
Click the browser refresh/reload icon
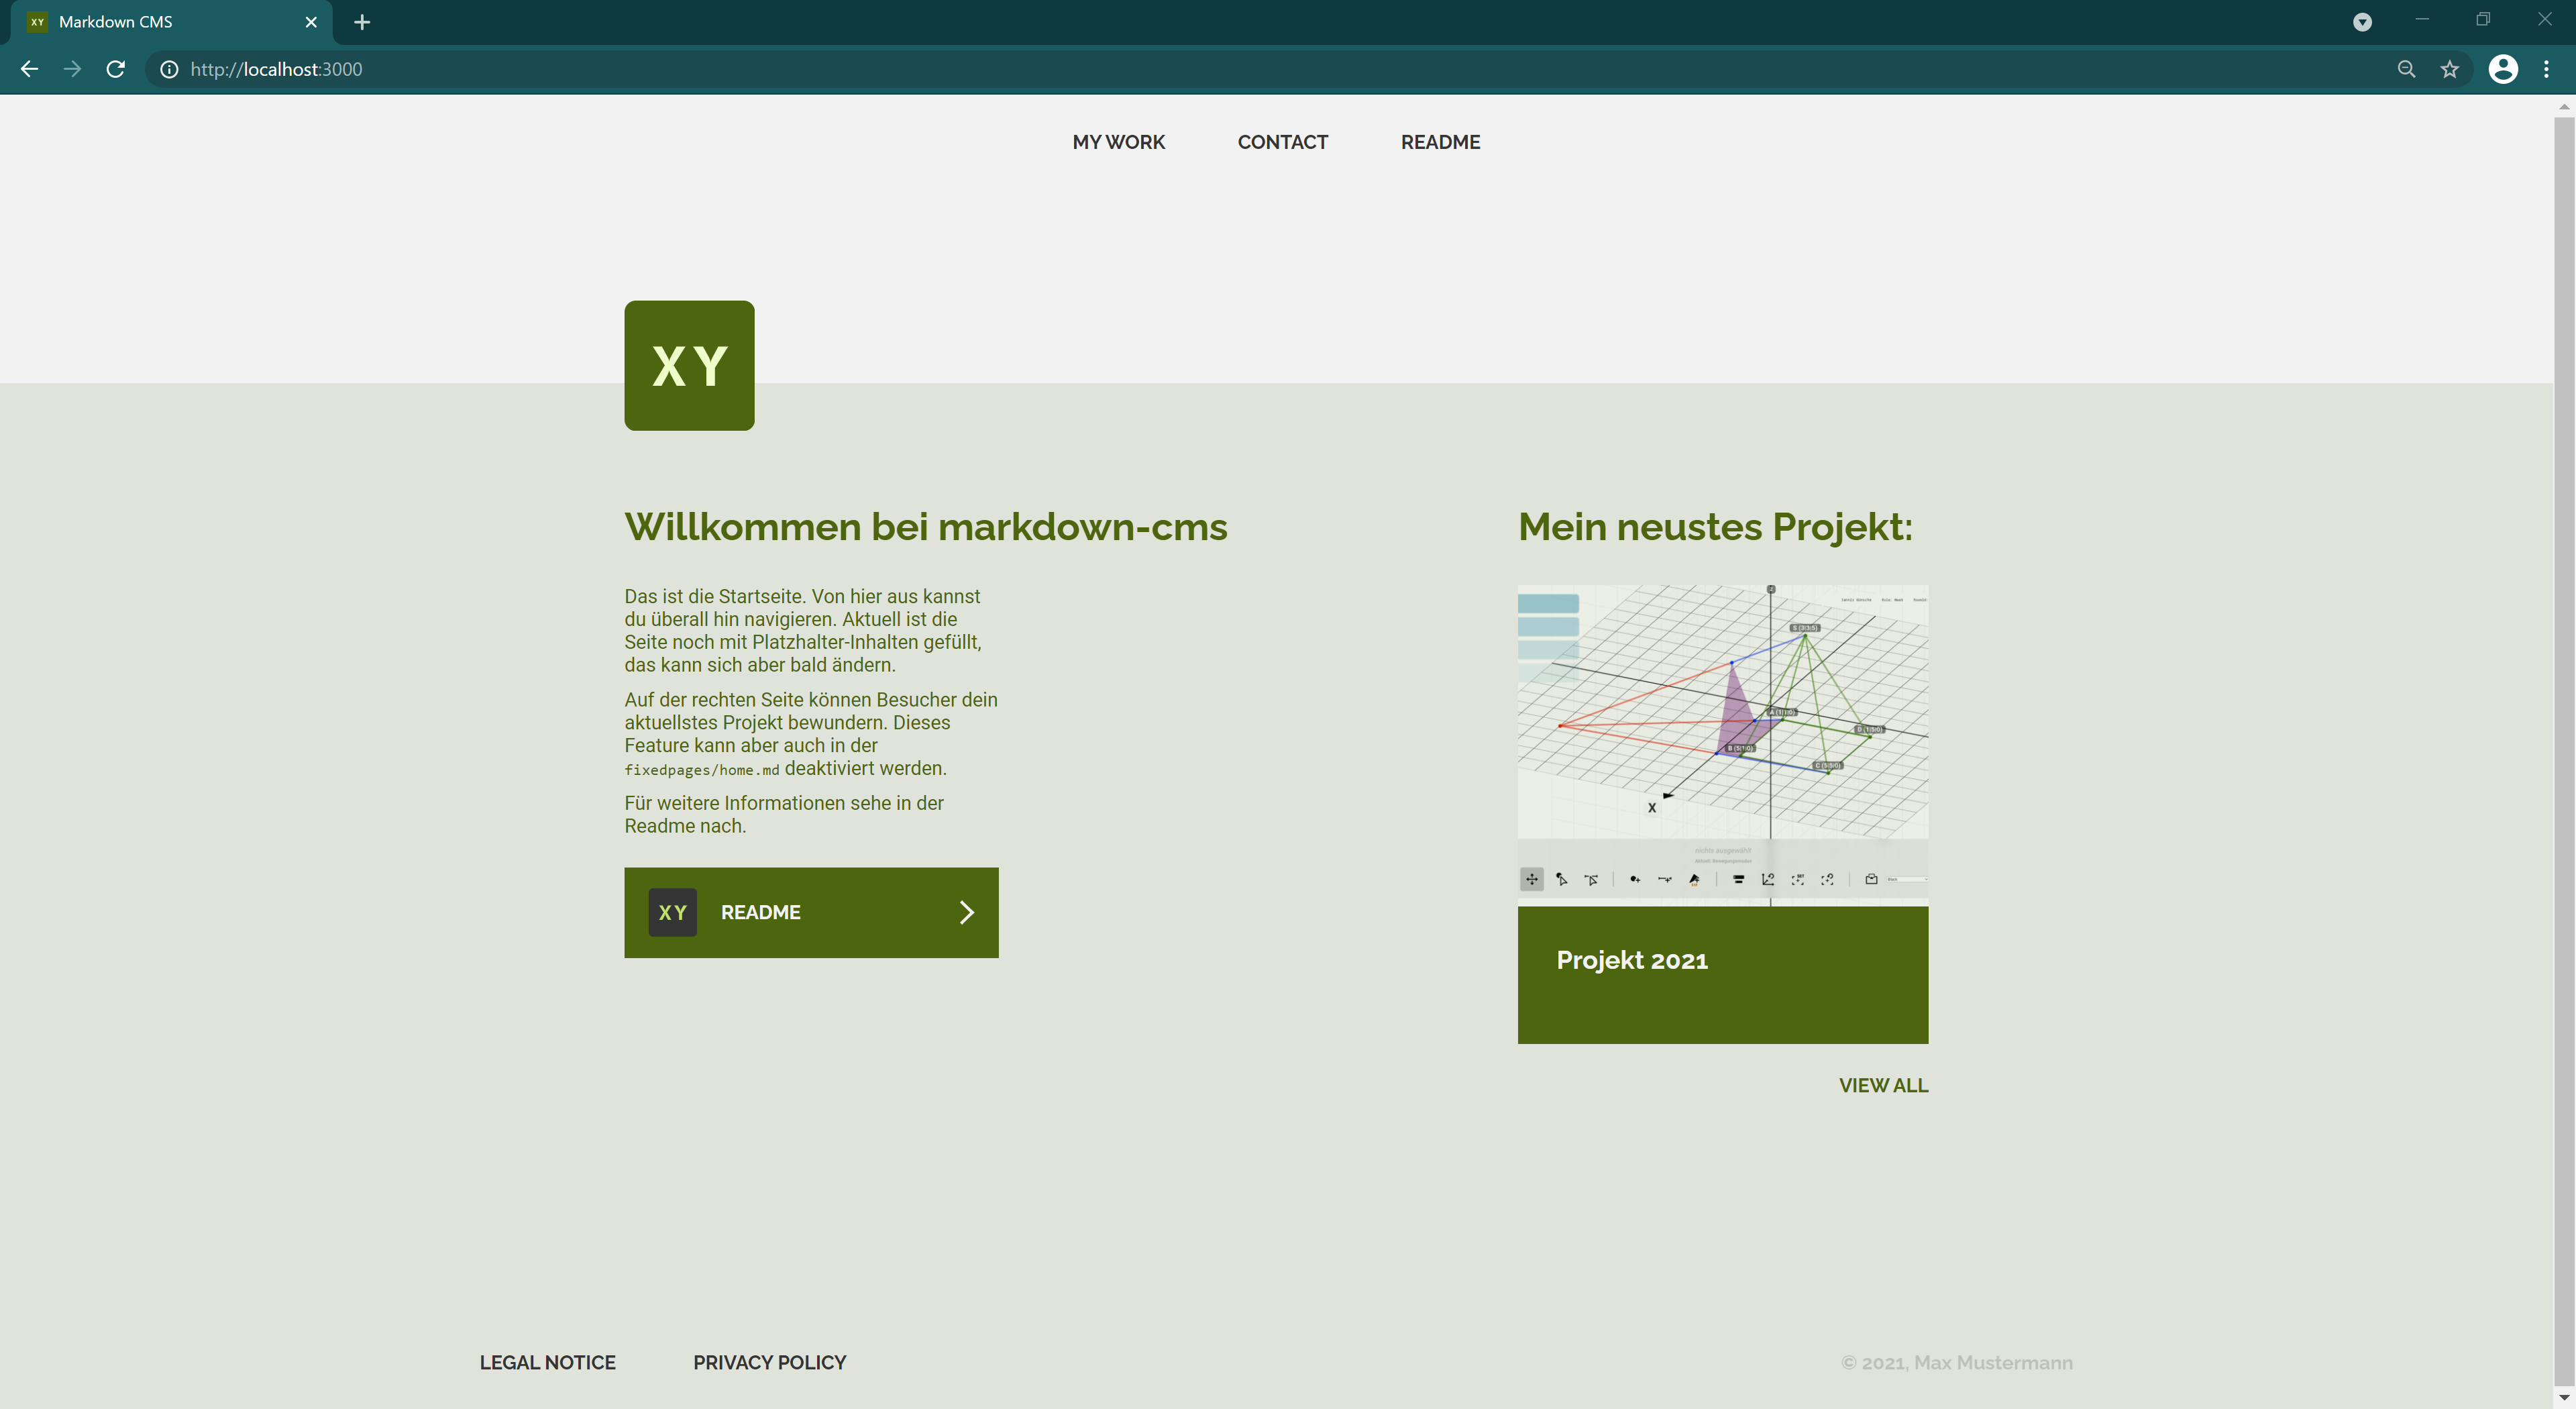pyautogui.click(x=115, y=69)
